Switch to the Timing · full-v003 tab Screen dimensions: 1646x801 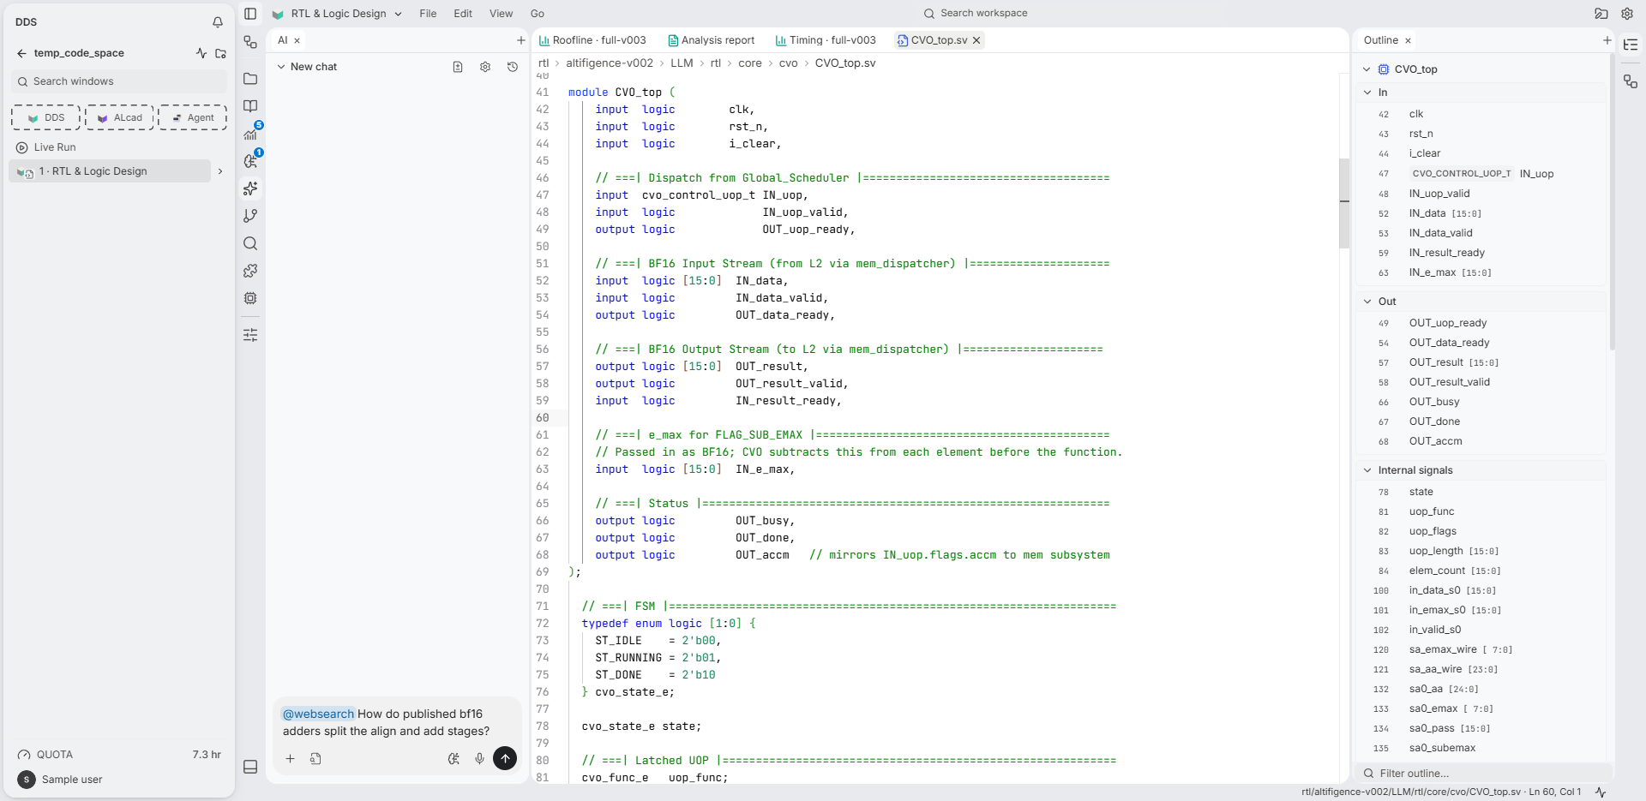(826, 40)
